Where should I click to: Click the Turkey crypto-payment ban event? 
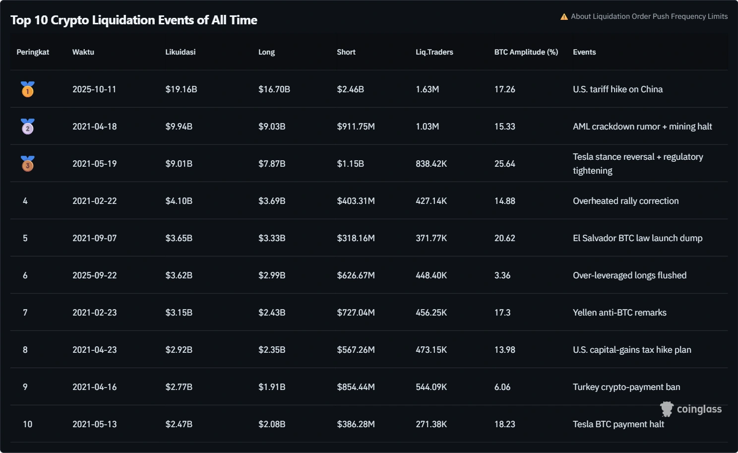(x=626, y=387)
